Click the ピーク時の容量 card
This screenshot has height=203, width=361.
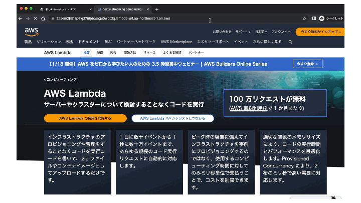point(221,162)
